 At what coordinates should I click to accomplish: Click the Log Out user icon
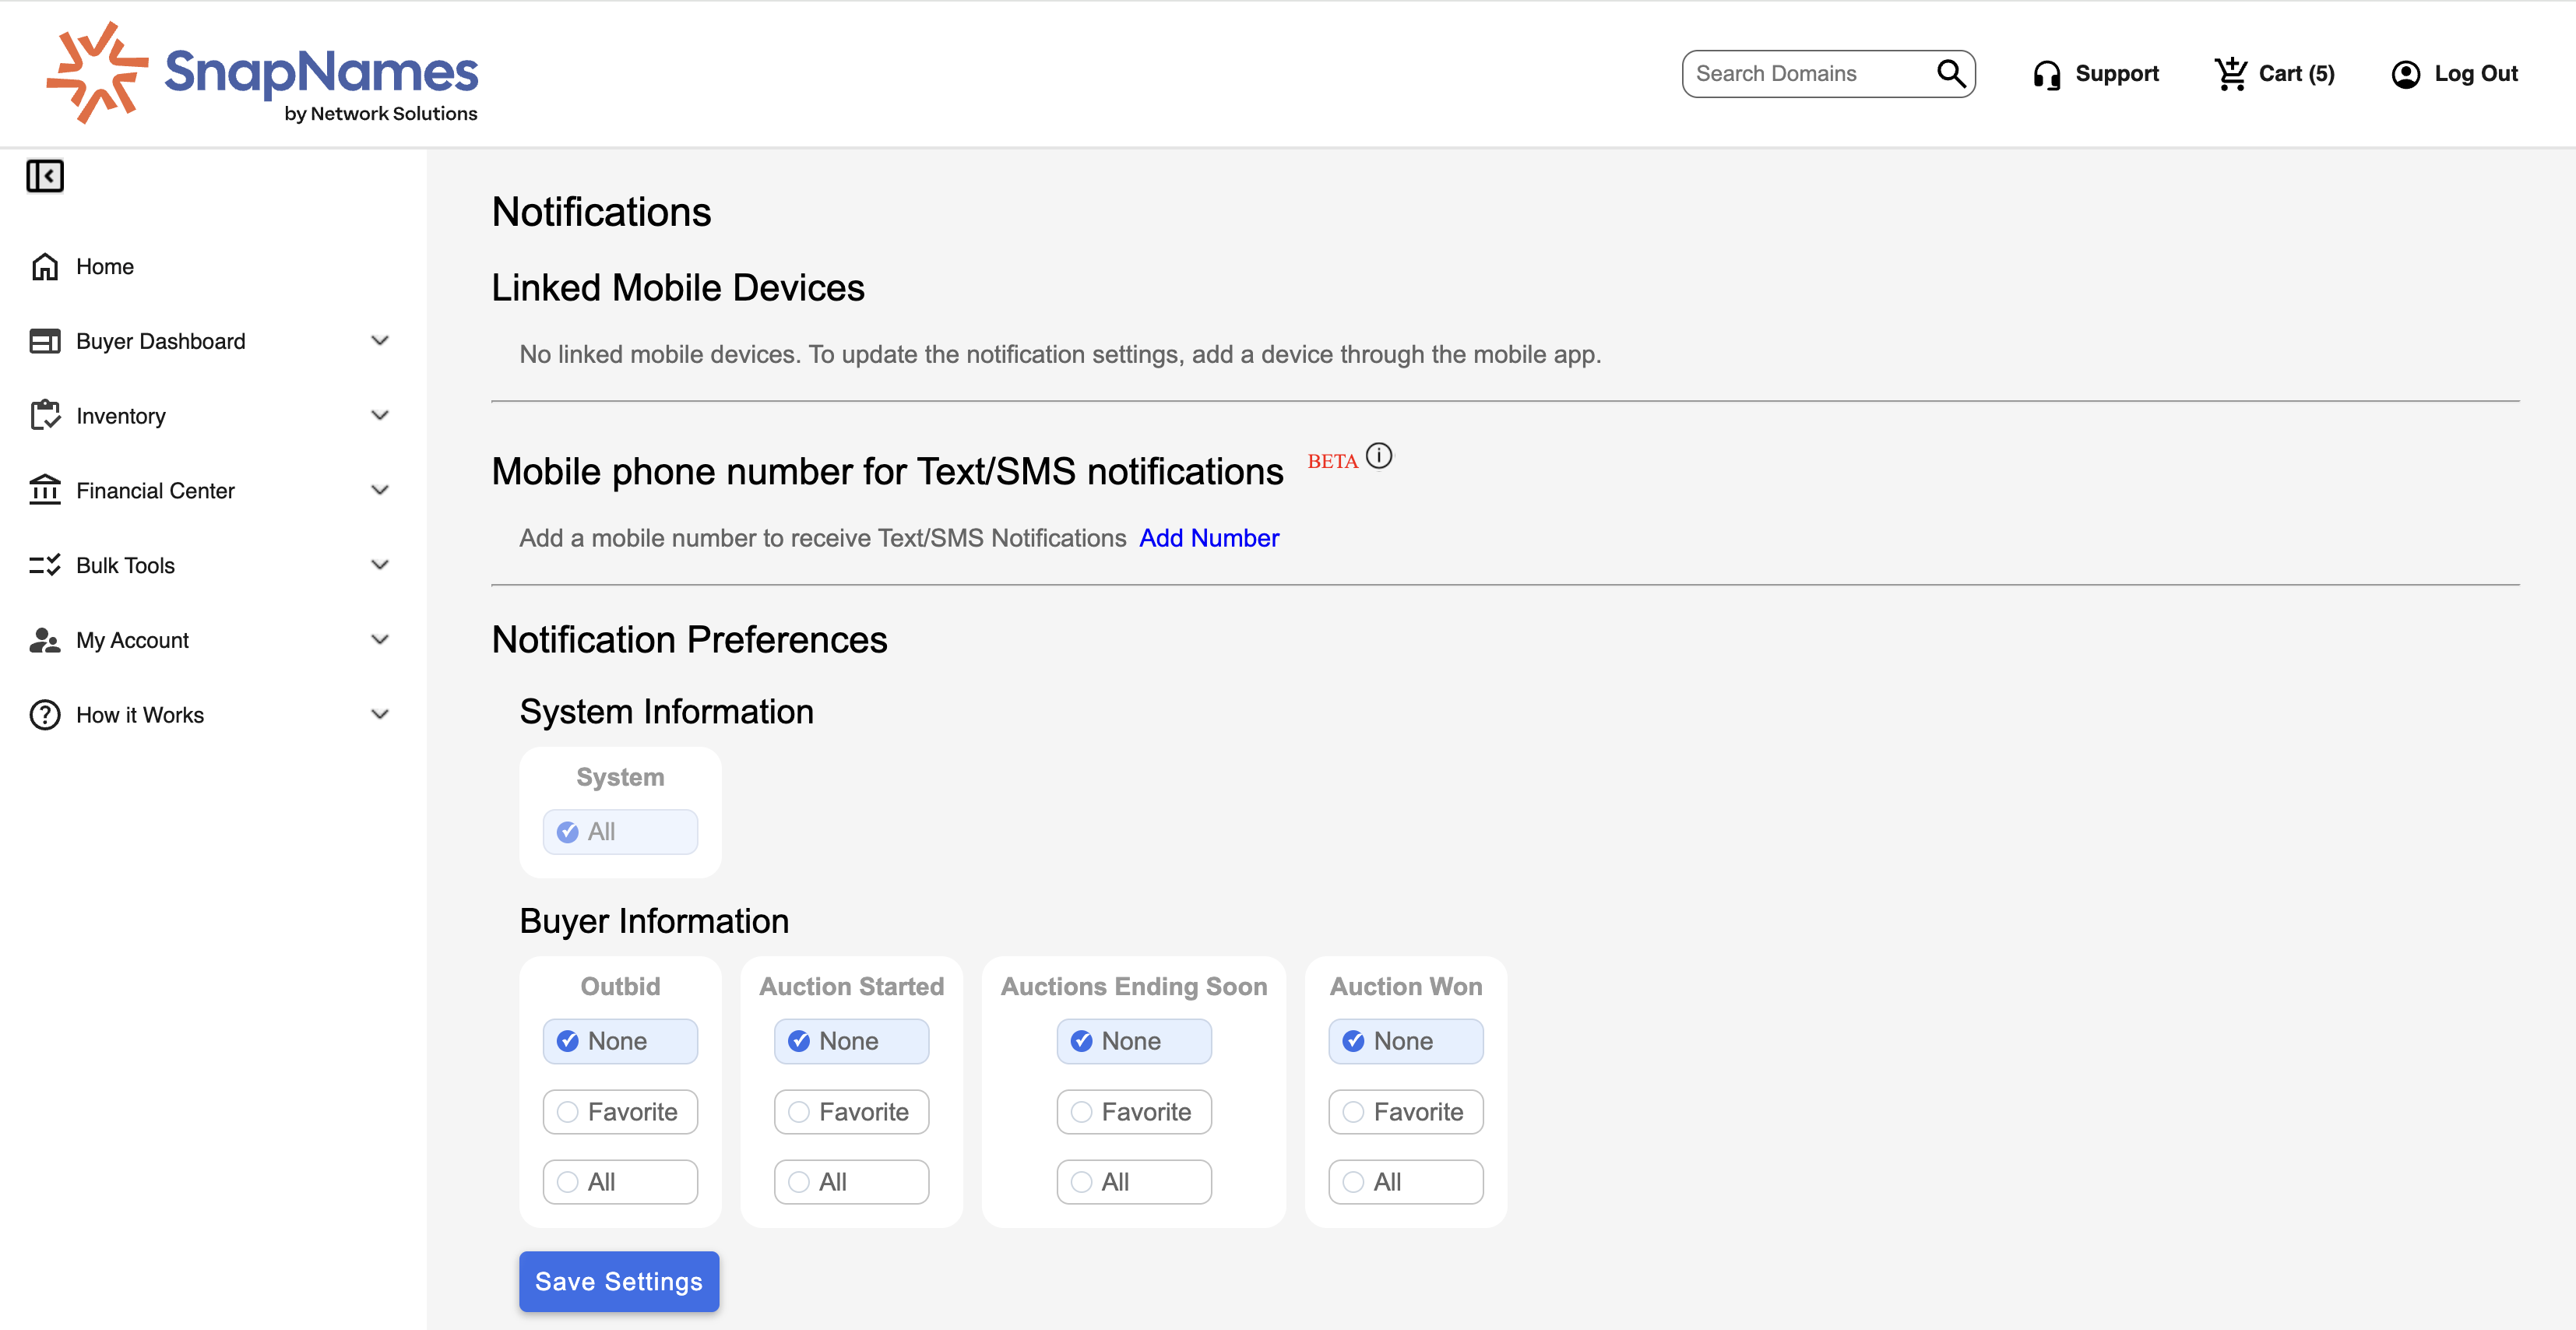pos(2405,74)
